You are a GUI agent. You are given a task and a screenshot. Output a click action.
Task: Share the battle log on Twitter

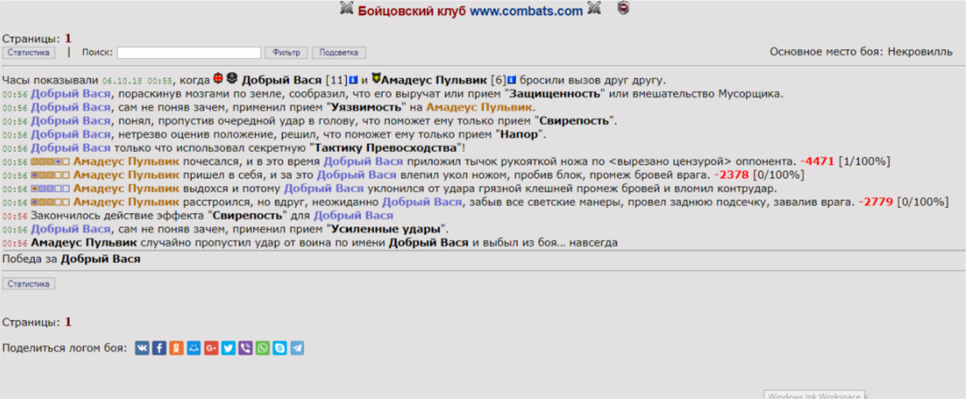coord(228,348)
